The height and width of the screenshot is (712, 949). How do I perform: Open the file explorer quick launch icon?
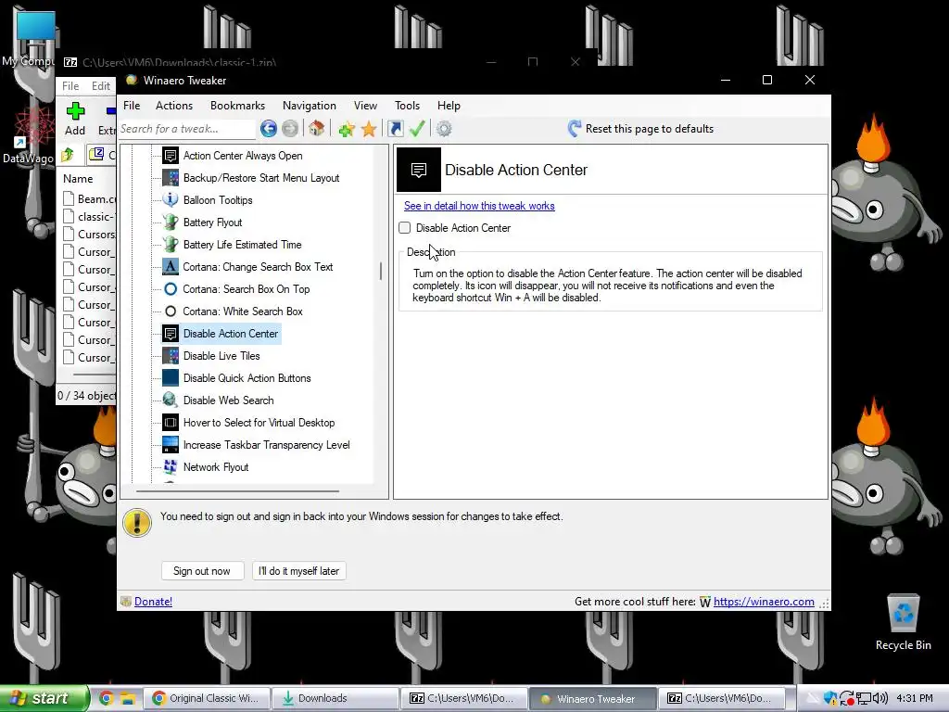pyautogui.click(x=127, y=698)
